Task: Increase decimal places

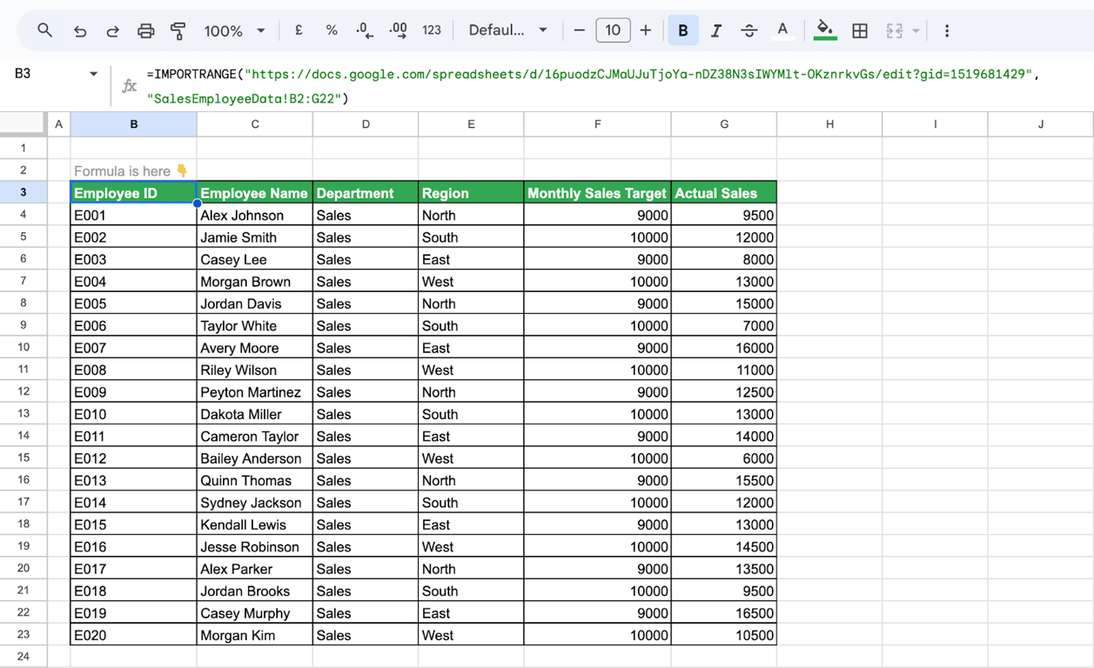Action: click(398, 30)
